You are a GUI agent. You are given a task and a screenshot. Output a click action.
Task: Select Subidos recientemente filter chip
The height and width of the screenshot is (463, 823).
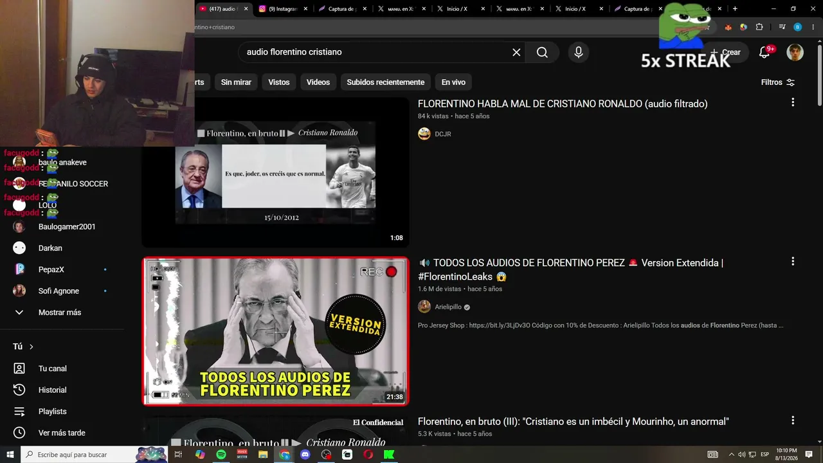click(386, 82)
